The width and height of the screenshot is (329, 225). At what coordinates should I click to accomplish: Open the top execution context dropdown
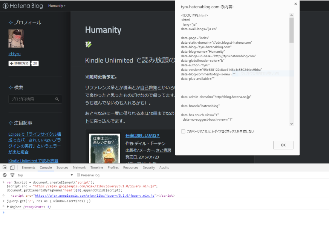pos(45,175)
